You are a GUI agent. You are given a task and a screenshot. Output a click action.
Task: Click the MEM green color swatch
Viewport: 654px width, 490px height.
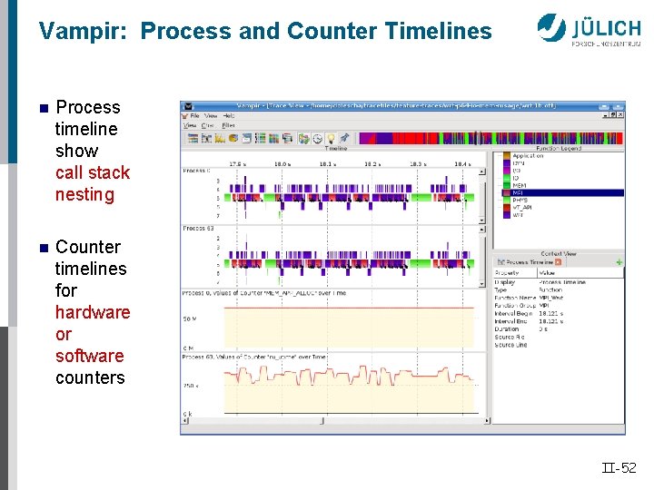tap(506, 185)
